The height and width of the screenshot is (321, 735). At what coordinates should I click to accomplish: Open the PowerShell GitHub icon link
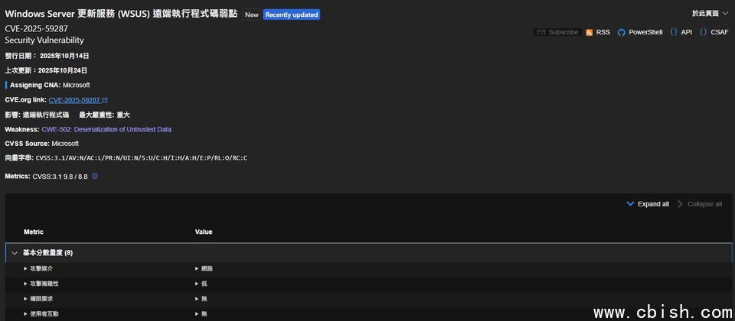(x=622, y=32)
